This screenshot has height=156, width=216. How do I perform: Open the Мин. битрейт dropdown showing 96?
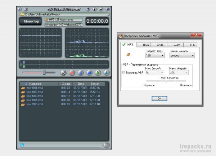coord(154,73)
